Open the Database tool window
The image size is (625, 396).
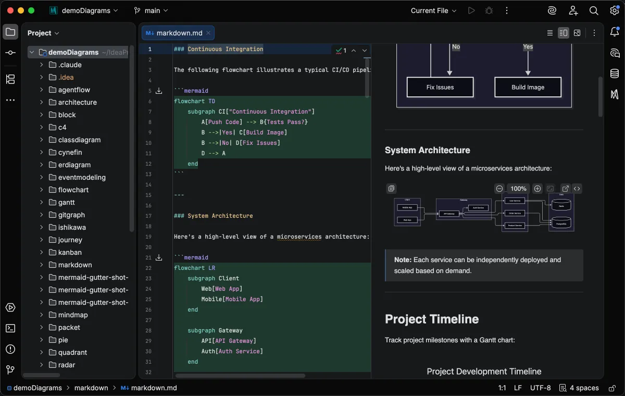(x=615, y=74)
